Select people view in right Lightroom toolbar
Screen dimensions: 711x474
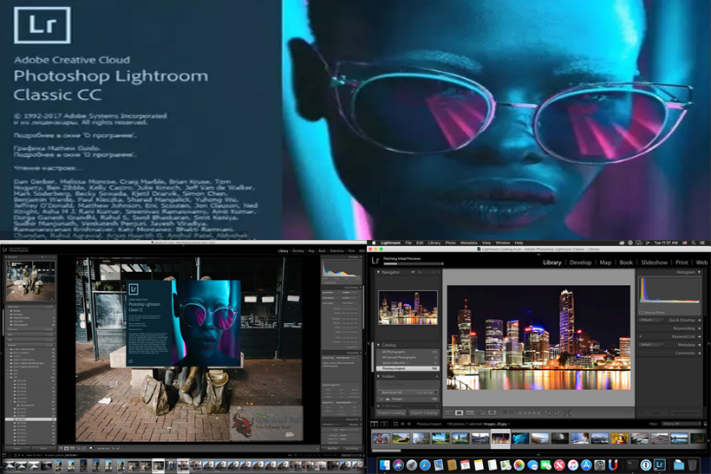tap(492, 412)
